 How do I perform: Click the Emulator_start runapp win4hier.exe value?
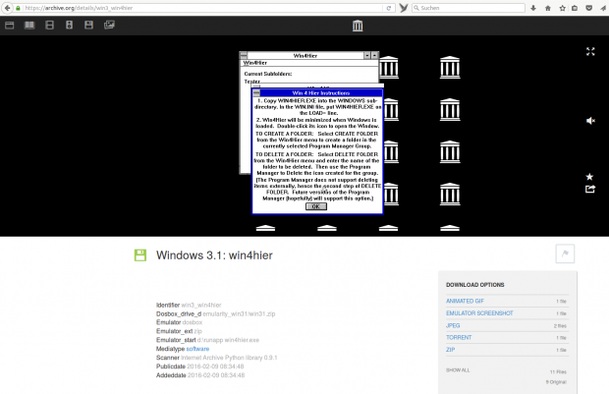click(228, 340)
